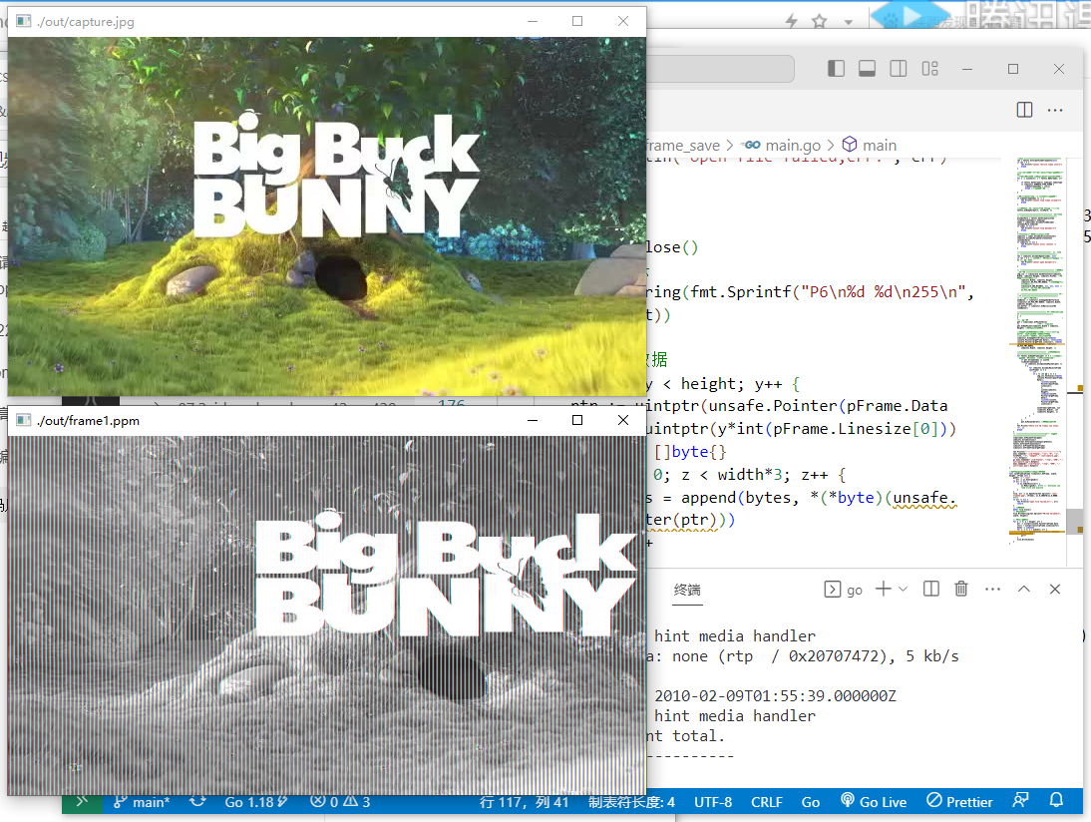The image size is (1091, 822).
Task: Click code text fmt.Sprintf in editor
Action: pos(741,292)
